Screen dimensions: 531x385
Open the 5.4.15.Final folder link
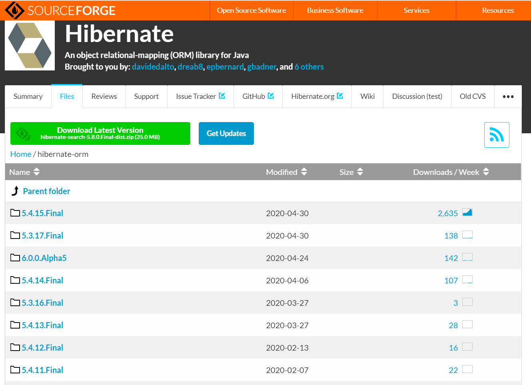click(42, 213)
